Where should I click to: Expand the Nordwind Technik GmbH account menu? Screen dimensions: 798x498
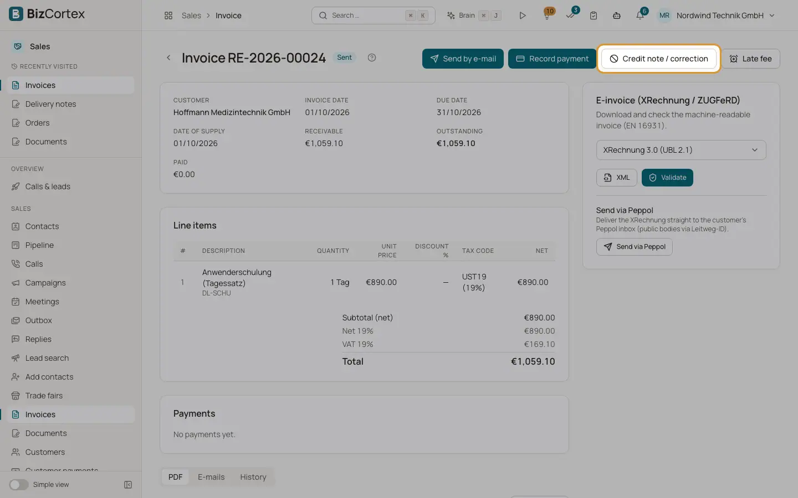coord(716,15)
